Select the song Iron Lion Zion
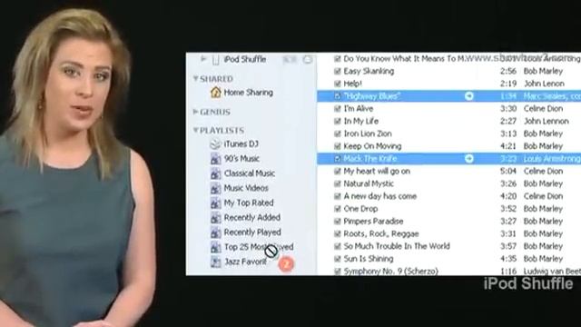This screenshot has height=327, width=581. tap(368, 134)
